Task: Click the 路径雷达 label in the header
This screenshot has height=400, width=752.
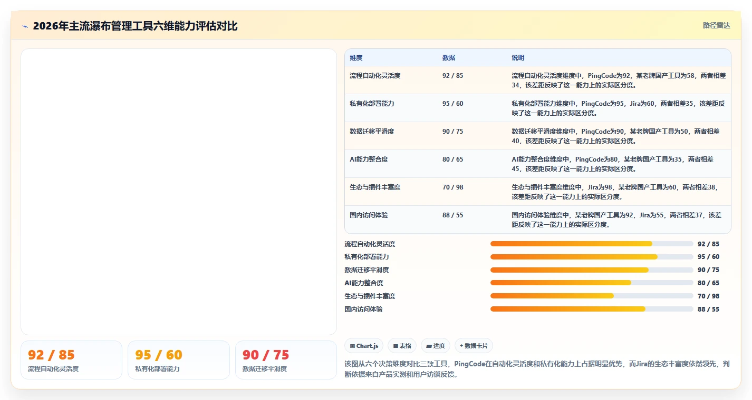Action: (x=716, y=25)
